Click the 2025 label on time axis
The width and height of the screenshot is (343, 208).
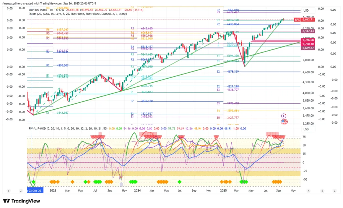click(x=223, y=191)
